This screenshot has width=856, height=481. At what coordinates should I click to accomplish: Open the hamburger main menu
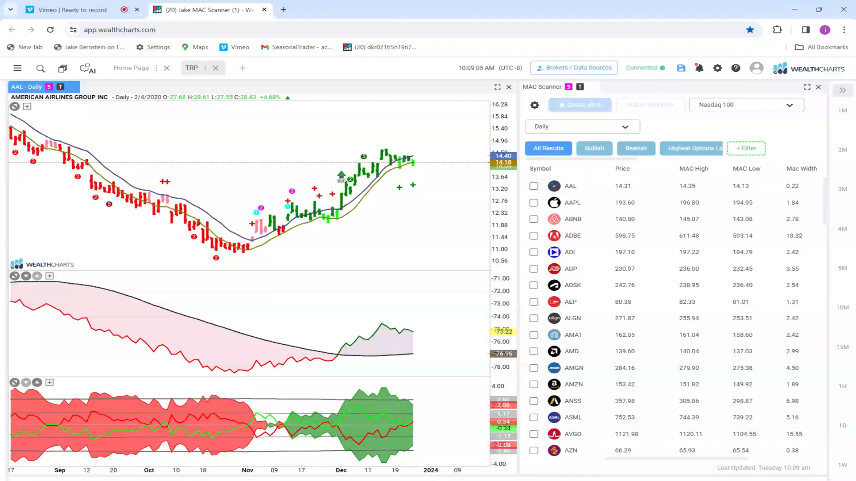[x=17, y=68]
